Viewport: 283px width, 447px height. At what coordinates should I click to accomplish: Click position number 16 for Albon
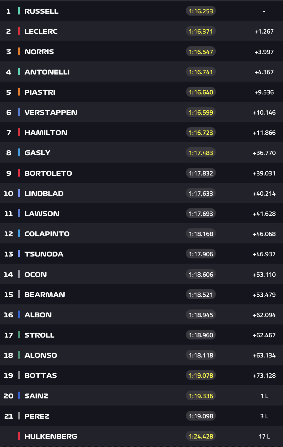[x=8, y=315]
